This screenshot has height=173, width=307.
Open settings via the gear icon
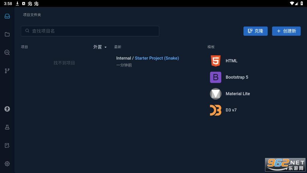7,164
